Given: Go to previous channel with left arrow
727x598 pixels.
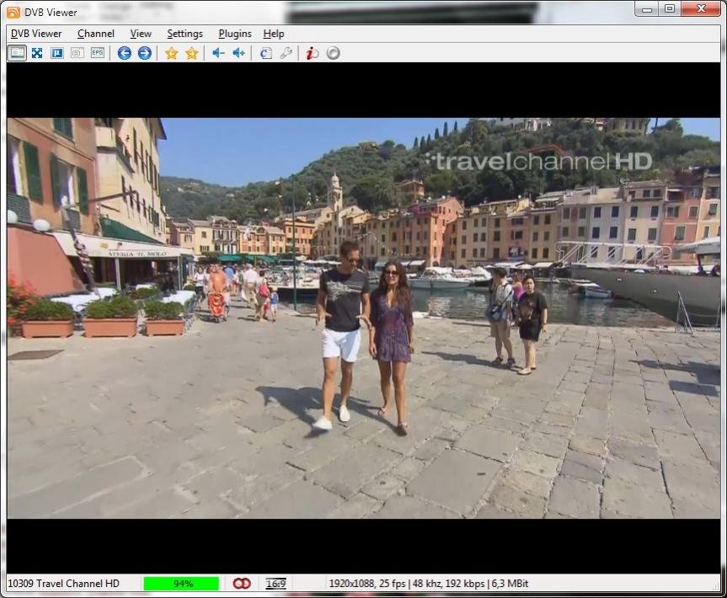Looking at the screenshot, I should [125, 53].
